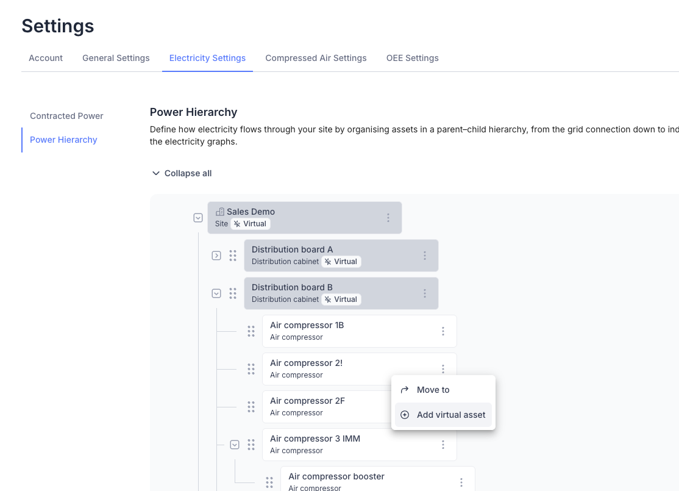Image resolution: width=679 pixels, height=491 pixels.
Task: Collapse Air compressor 3 IMM children
Action: click(x=235, y=445)
